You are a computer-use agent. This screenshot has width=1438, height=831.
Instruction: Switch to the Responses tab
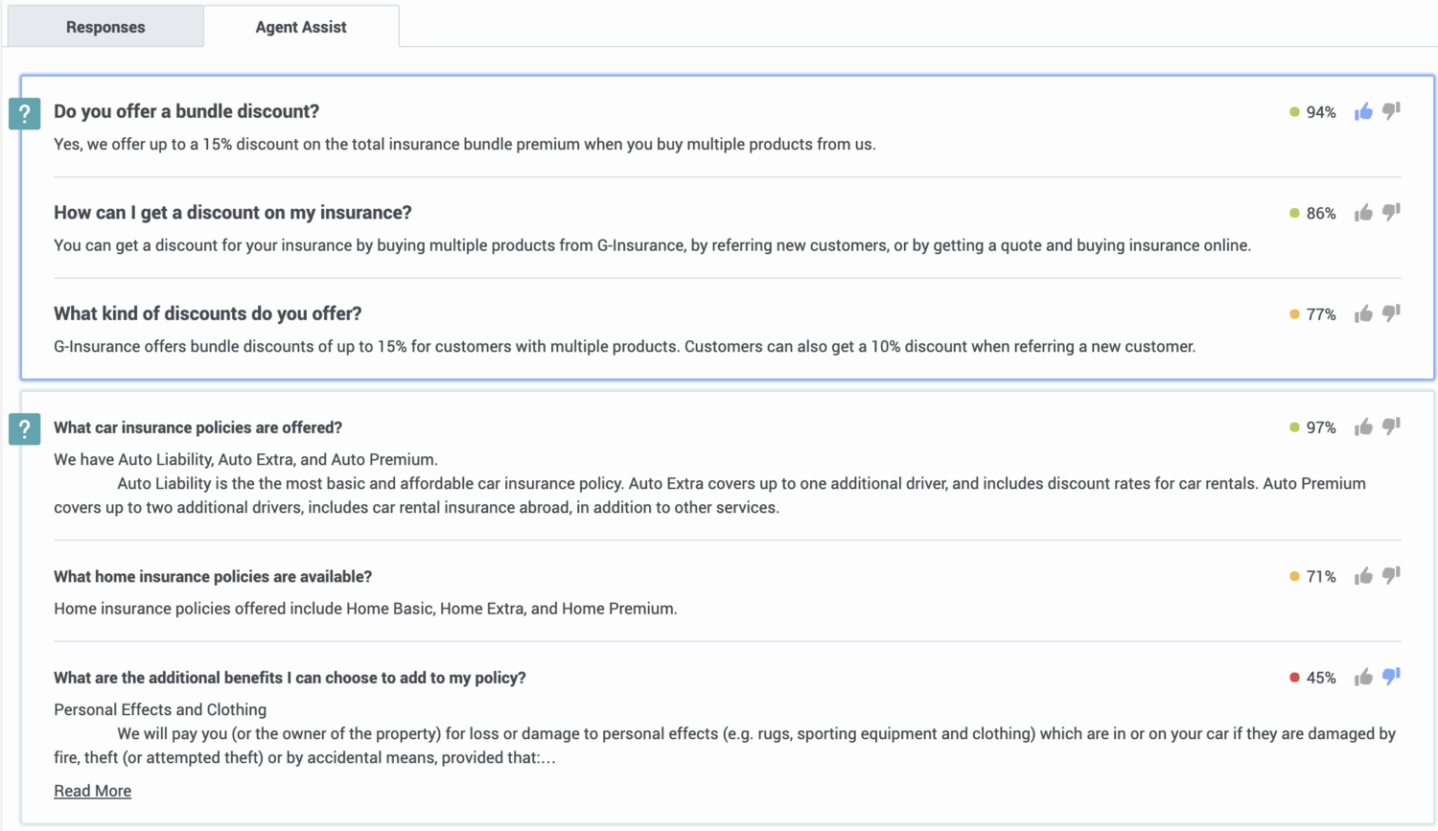point(105,27)
